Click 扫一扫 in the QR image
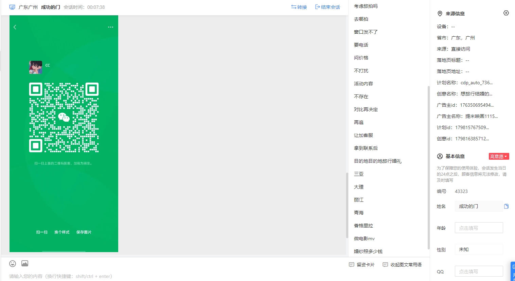This screenshot has width=515, height=281. [x=42, y=232]
